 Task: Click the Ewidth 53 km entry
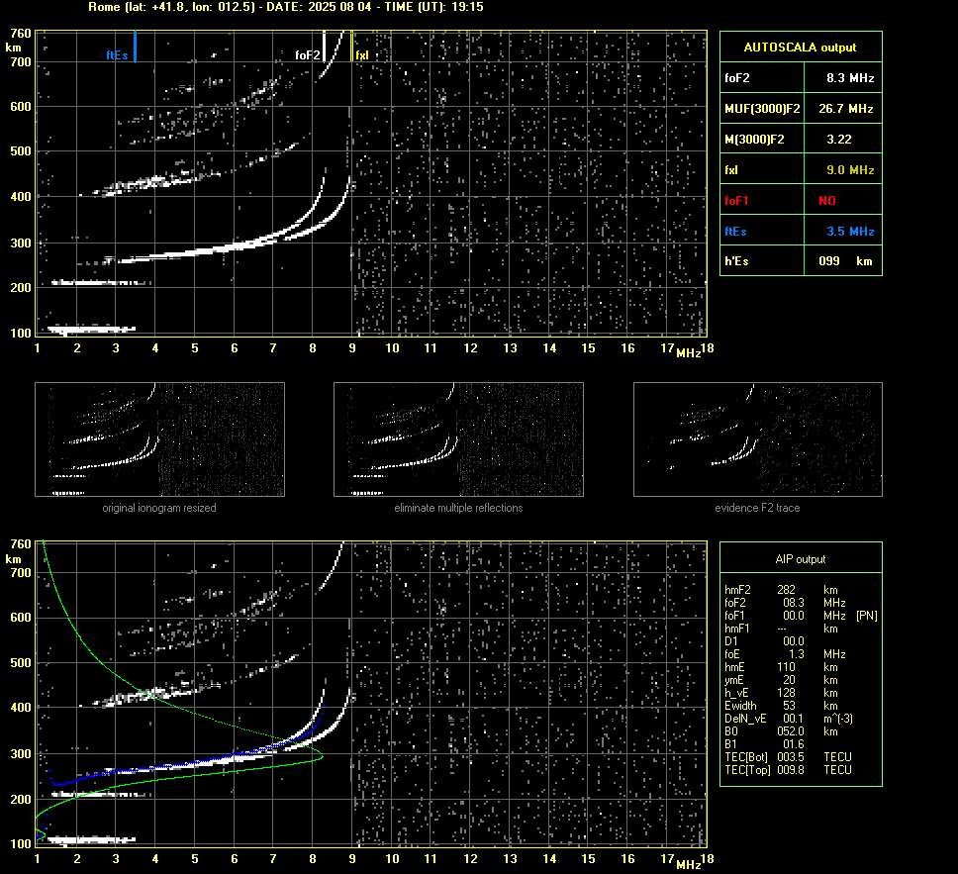click(x=781, y=706)
